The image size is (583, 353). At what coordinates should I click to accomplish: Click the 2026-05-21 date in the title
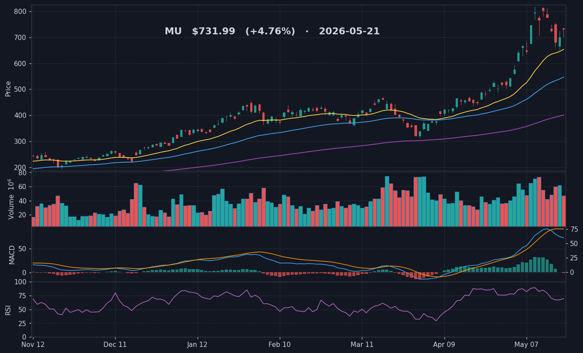349,32
